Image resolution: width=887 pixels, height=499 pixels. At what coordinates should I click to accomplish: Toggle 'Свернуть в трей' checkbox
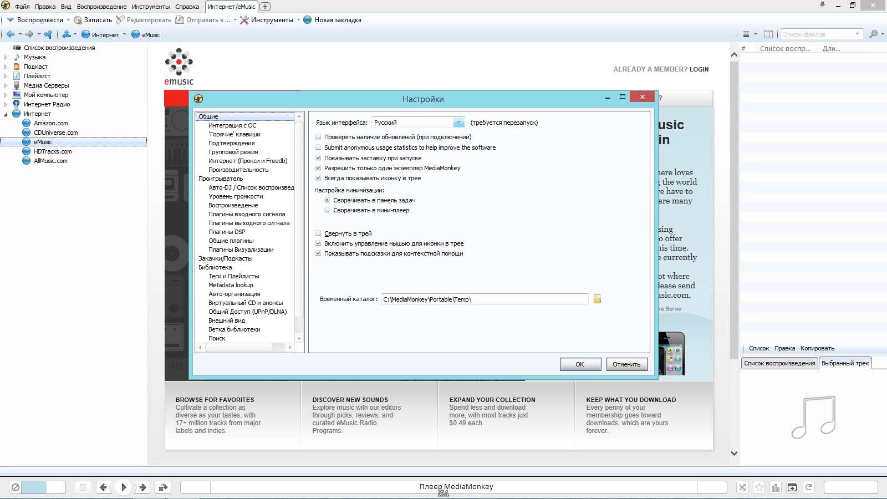pos(318,233)
